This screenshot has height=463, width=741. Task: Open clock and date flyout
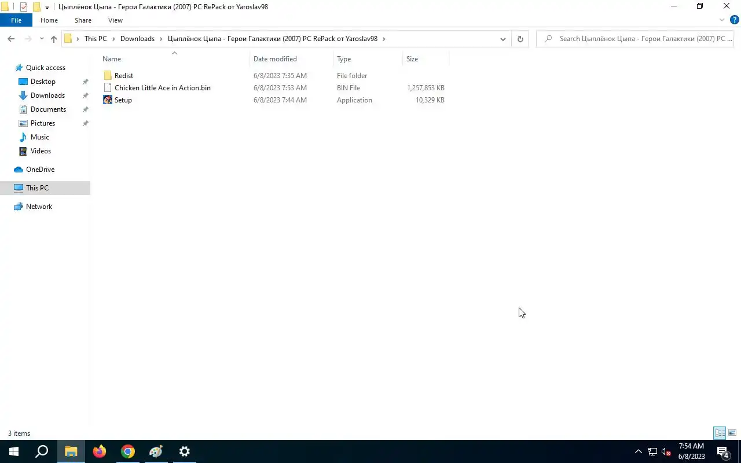(691, 451)
